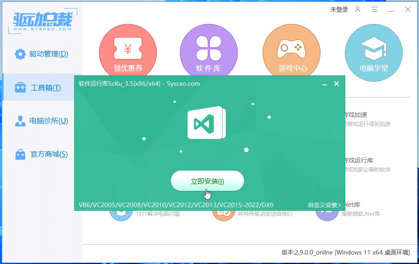This screenshot has width=419, height=264.
Task: Expand 自定义安装 custom install options
Action: pos(324,205)
